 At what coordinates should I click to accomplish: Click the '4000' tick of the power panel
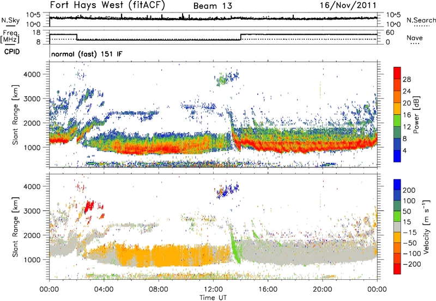(x=32, y=74)
